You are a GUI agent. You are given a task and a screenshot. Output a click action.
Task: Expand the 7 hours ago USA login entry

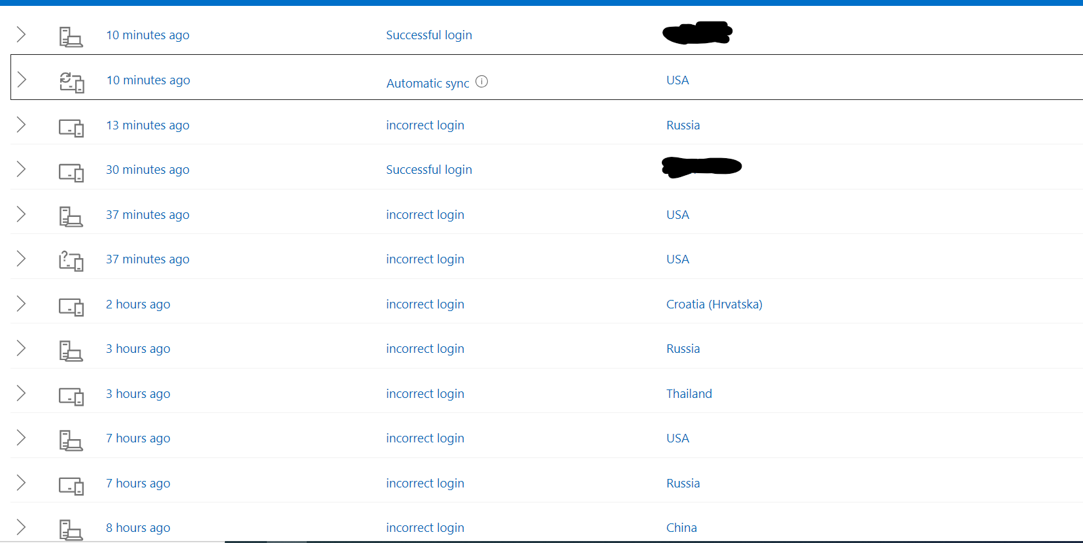pyautogui.click(x=22, y=438)
